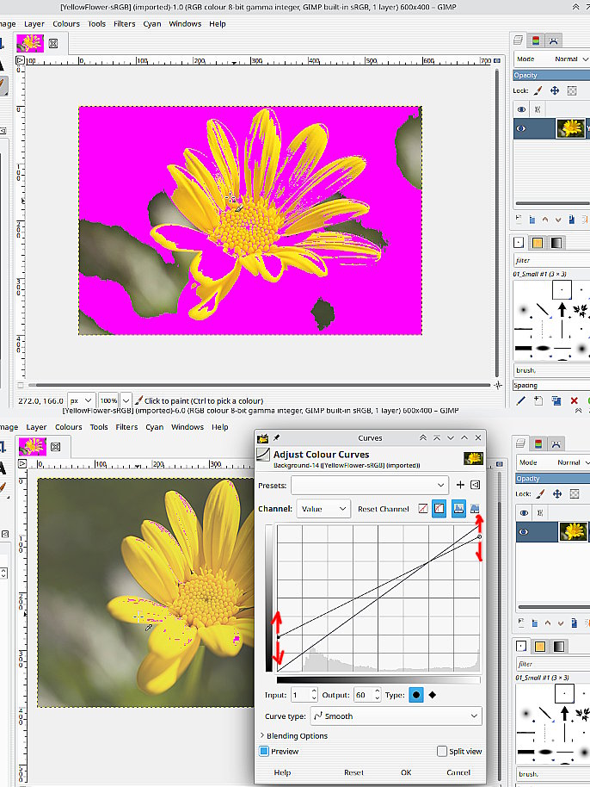Select the corner point type diamond icon

(433, 695)
